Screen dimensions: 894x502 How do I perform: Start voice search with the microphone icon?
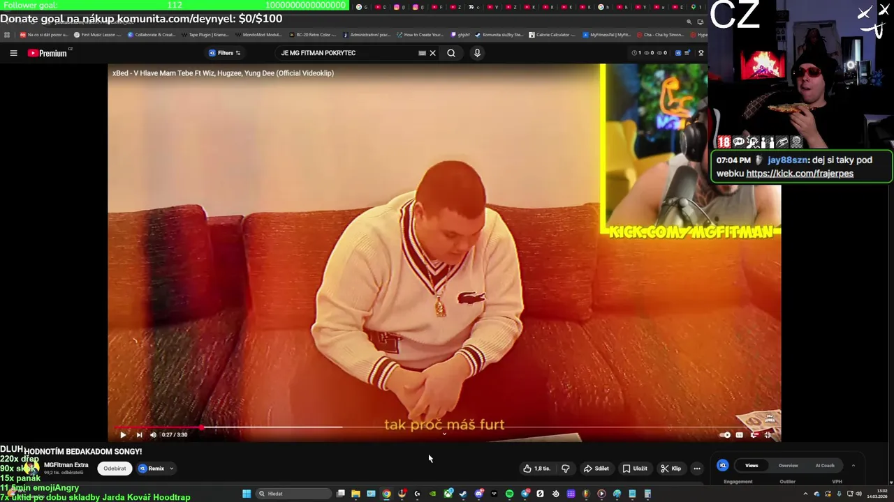point(477,53)
